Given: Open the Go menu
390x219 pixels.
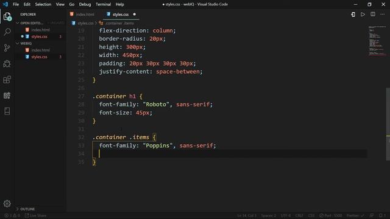Looking at the screenshot, I should (x=72, y=4).
